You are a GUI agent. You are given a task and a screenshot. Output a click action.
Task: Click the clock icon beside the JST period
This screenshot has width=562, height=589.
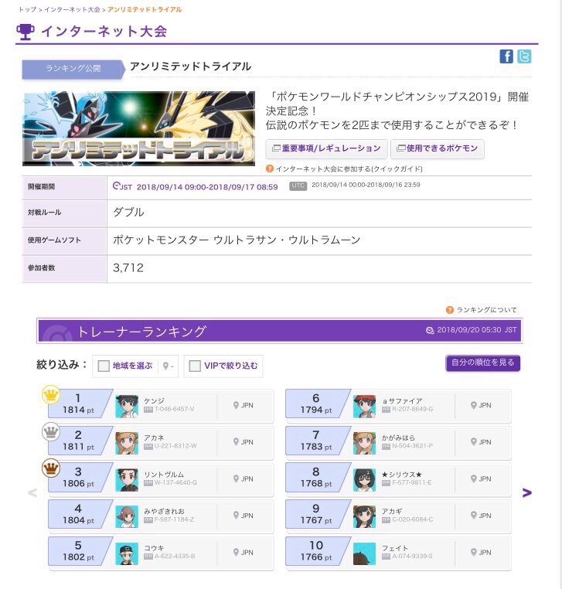click(117, 186)
